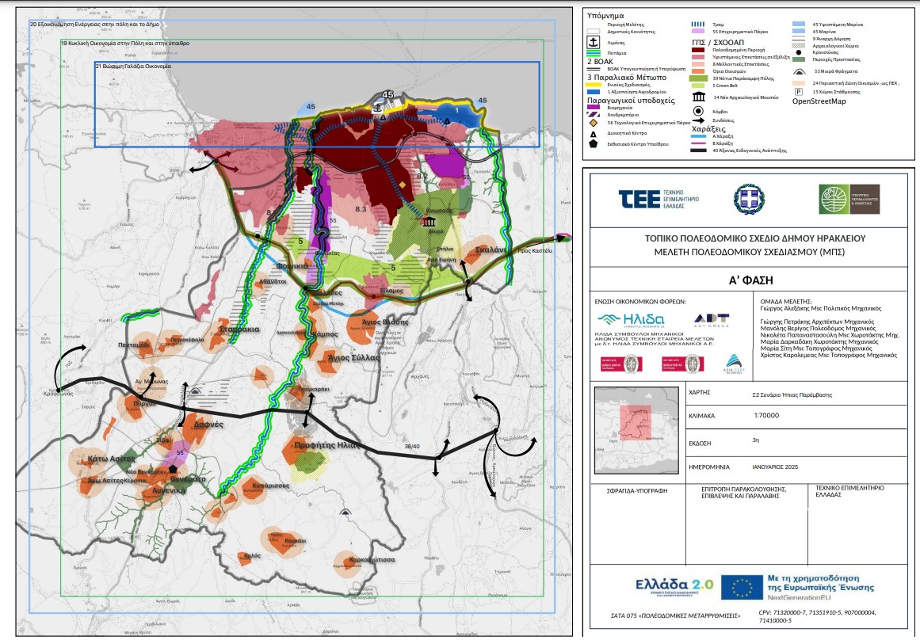Click the ADT Omega logo
This screenshot has width=920, height=640.
(711, 318)
